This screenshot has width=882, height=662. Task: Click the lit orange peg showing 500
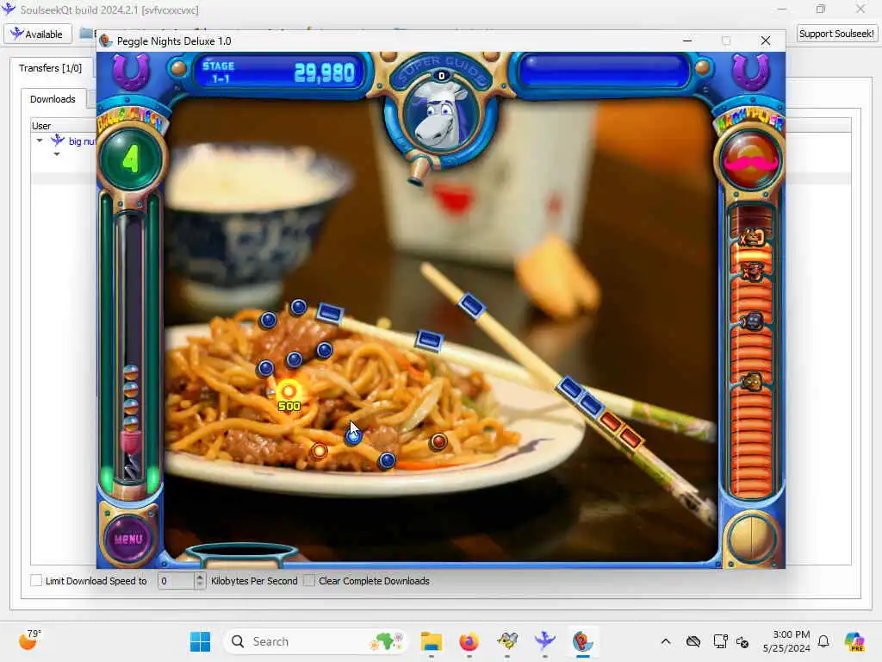289,391
